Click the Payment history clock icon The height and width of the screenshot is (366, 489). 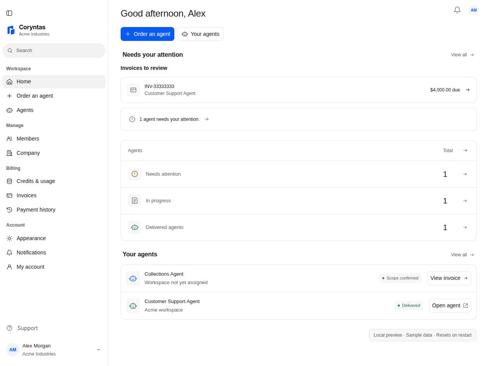(10, 210)
